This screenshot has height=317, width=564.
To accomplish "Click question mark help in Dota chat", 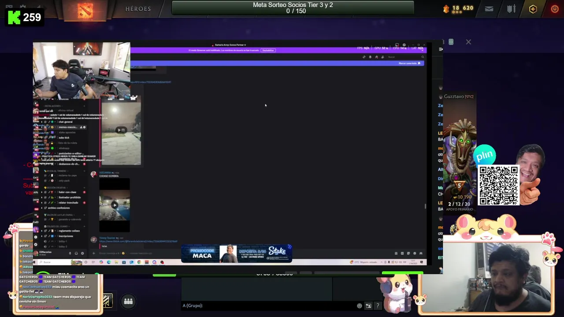I will [x=378, y=306].
